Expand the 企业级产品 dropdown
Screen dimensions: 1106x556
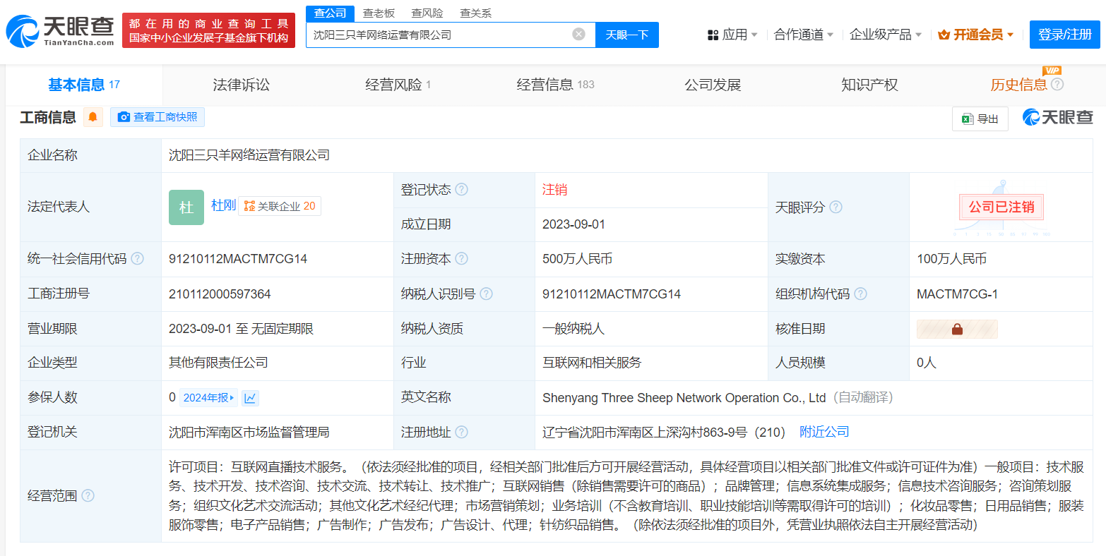885,35
